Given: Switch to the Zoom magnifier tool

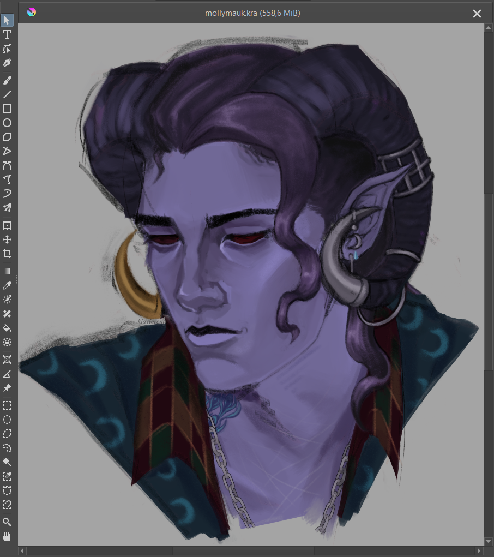Looking at the screenshot, I should pyautogui.click(x=7, y=522).
